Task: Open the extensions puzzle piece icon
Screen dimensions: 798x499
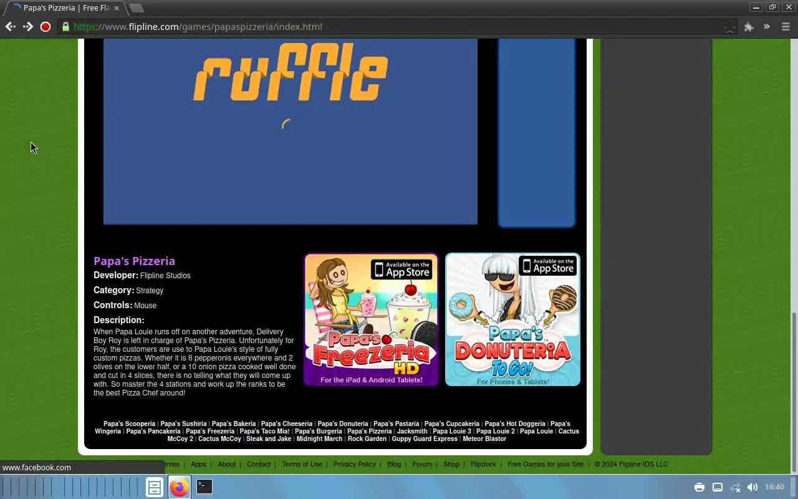Action: tap(749, 27)
